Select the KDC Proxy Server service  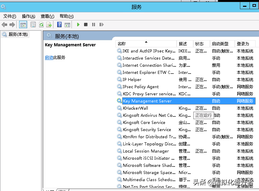(186, 94)
